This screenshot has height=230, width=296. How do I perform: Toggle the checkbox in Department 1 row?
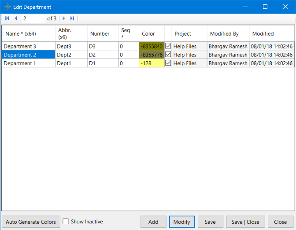[168, 63]
